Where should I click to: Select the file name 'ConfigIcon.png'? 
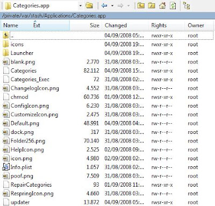(30, 106)
